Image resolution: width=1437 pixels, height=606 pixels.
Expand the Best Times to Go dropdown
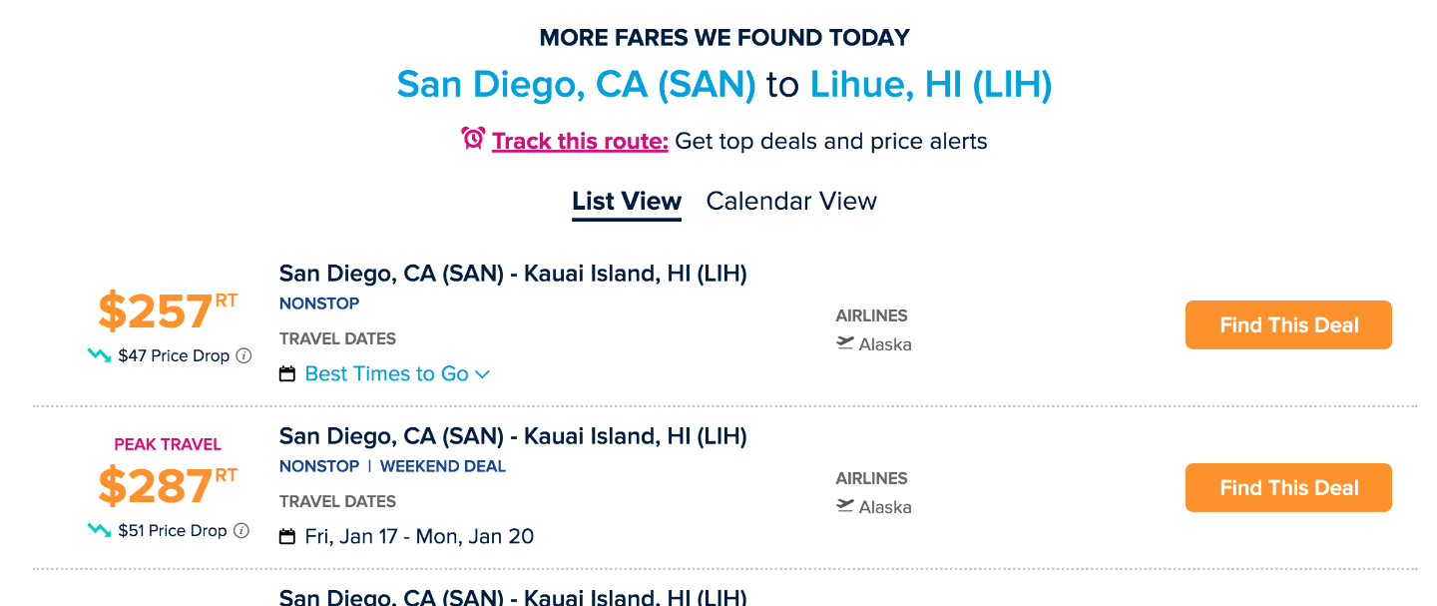tap(397, 373)
